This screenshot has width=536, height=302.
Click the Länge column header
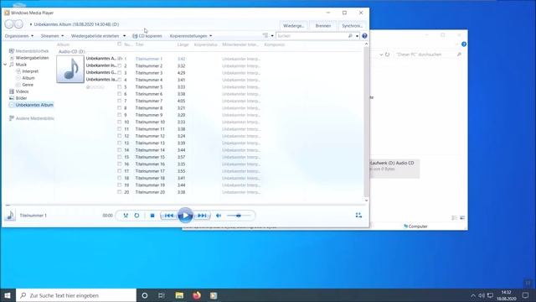[183, 44]
